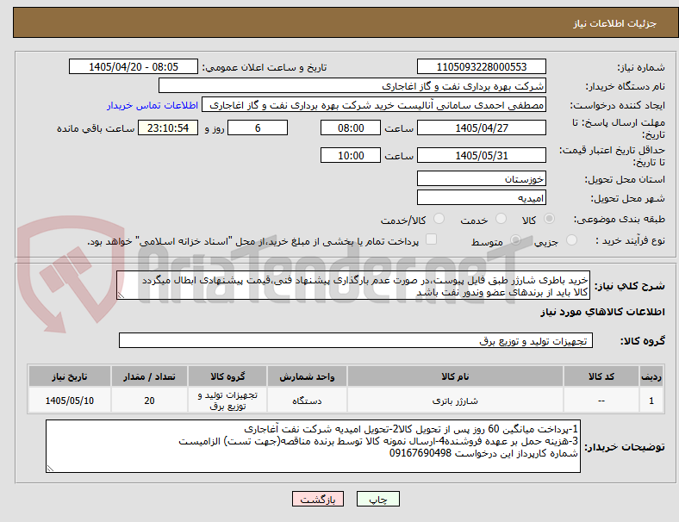Click the delivery city field امیدیه

pyautogui.click(x=482, y=197)
